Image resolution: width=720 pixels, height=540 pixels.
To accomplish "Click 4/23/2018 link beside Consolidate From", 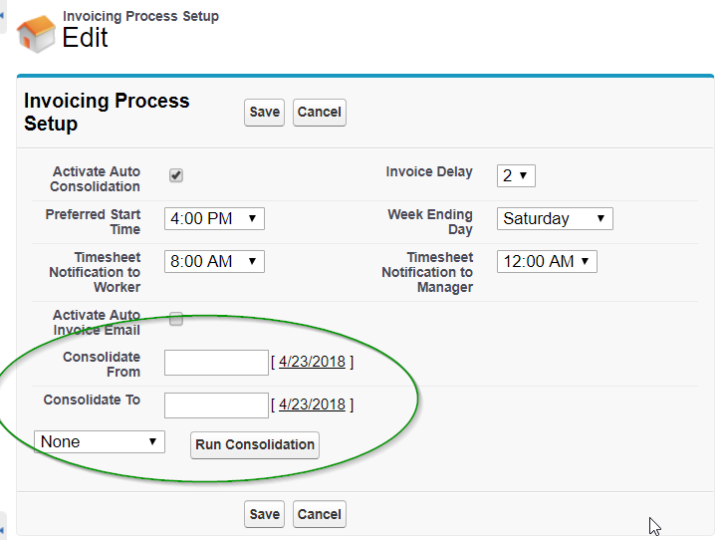I will click(x=313, y=362).
